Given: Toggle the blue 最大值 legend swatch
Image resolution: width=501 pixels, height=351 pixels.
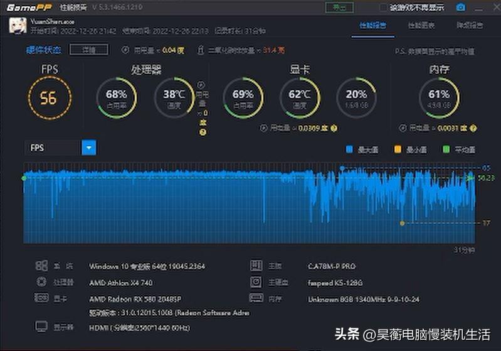Looking at the screenshot, I should (x=349, y=149).
